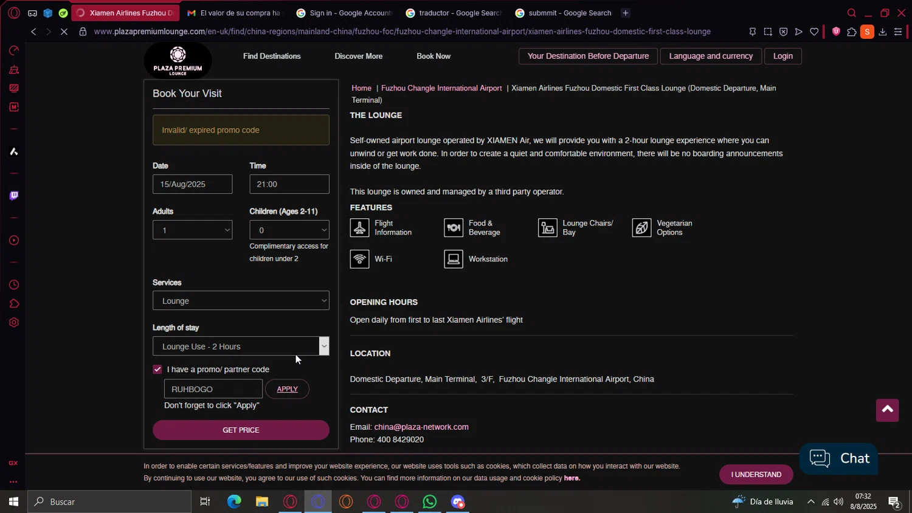Switch to the Gmail 'El valor de su compra' tab

click(235, 13)
